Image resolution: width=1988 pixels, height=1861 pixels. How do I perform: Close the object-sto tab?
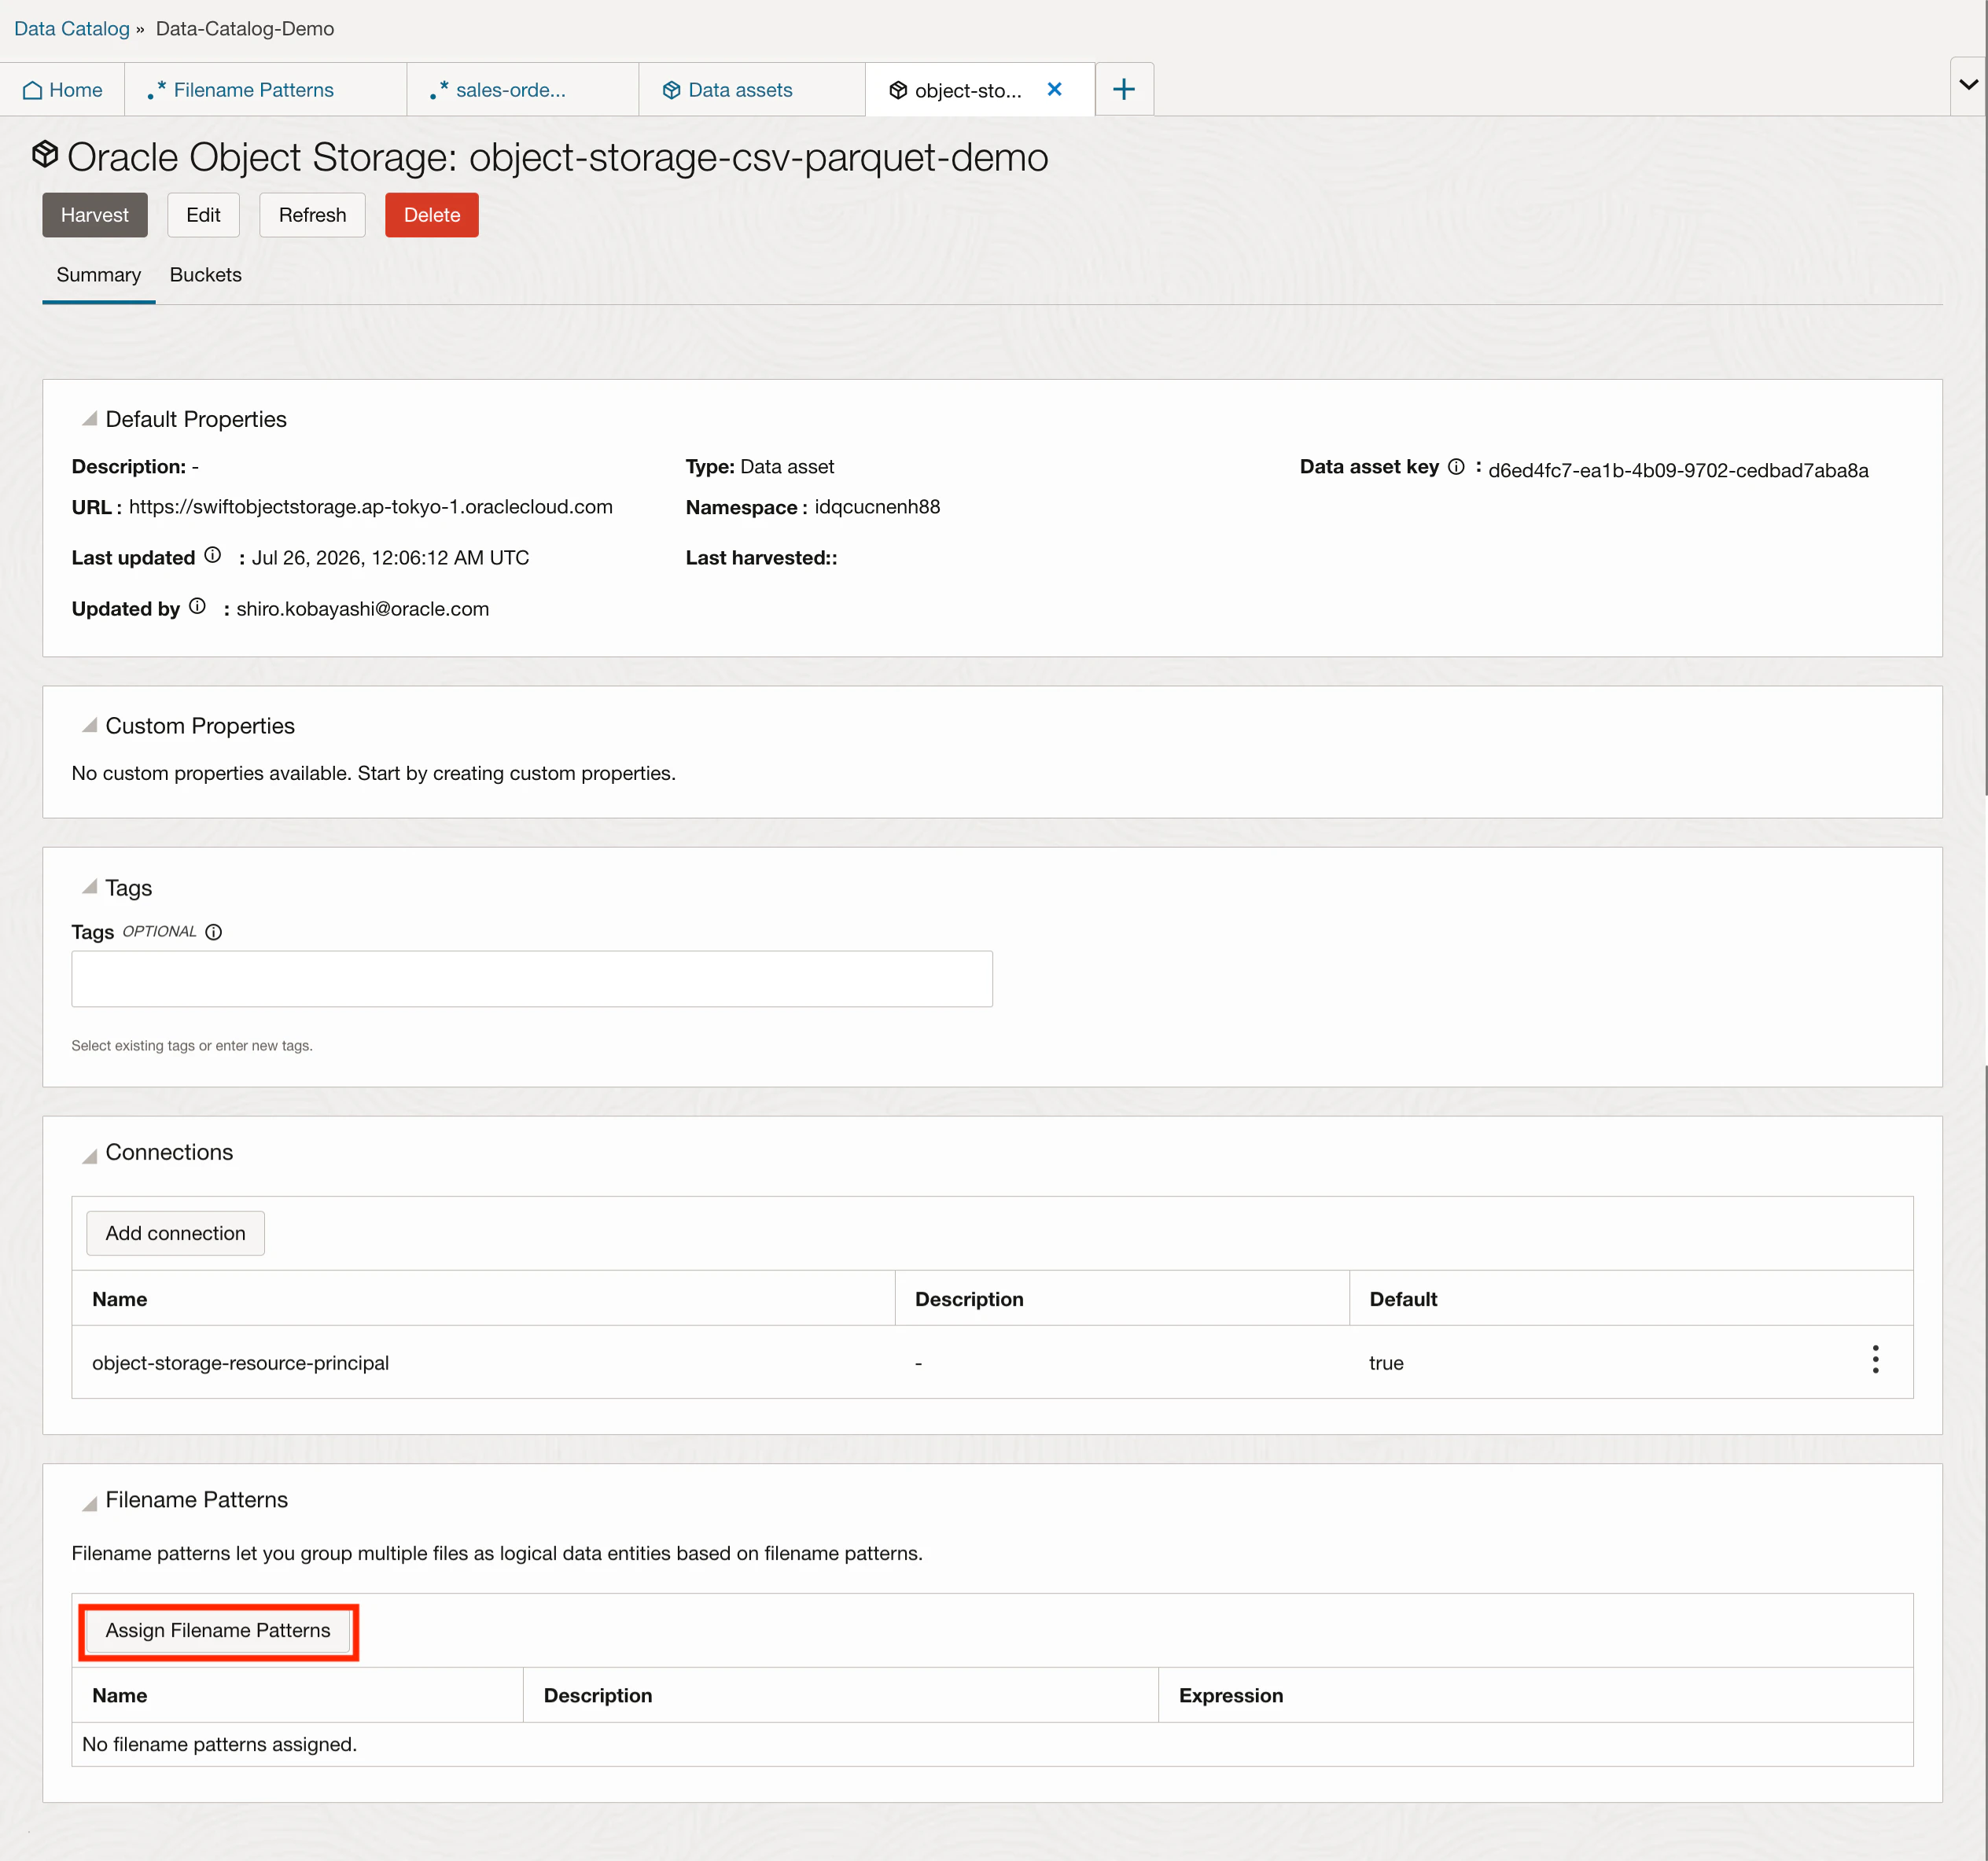pyautogui.click(x=1054, y=89)
